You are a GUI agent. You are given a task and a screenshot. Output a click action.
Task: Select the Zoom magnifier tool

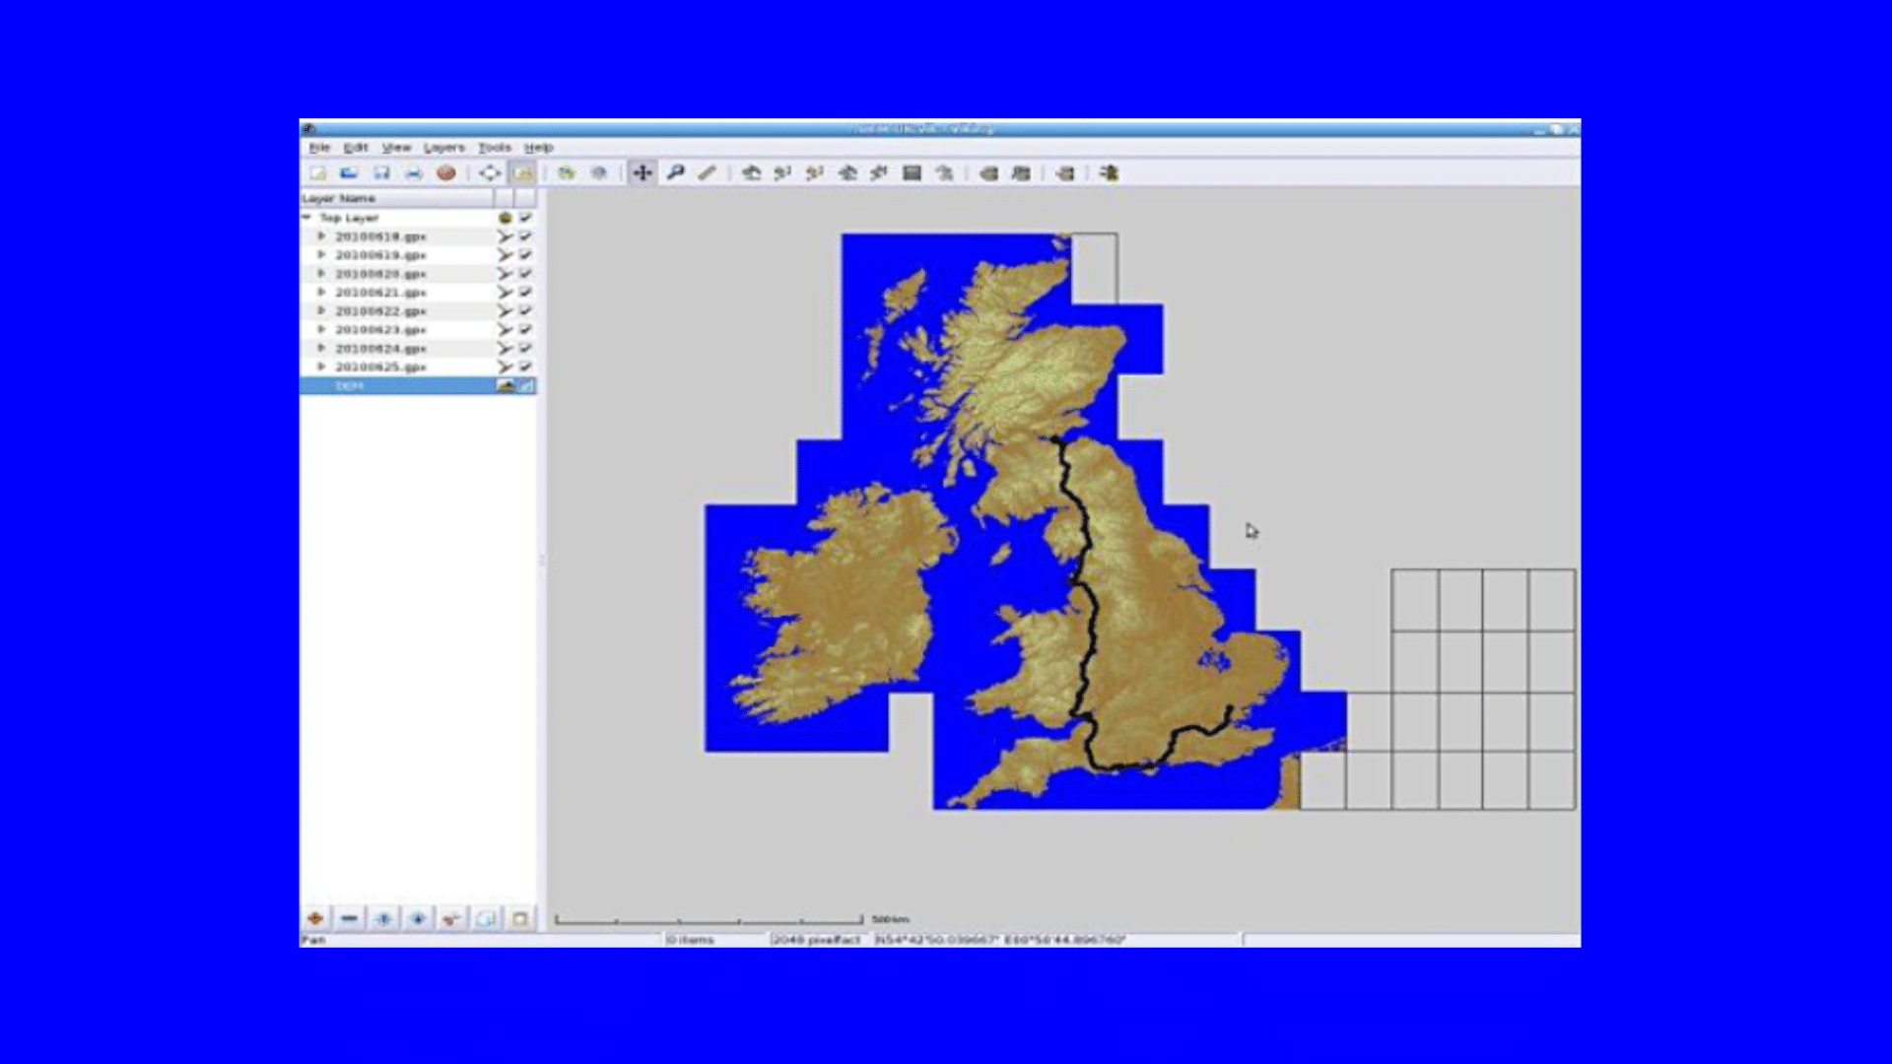coord(675,173)
